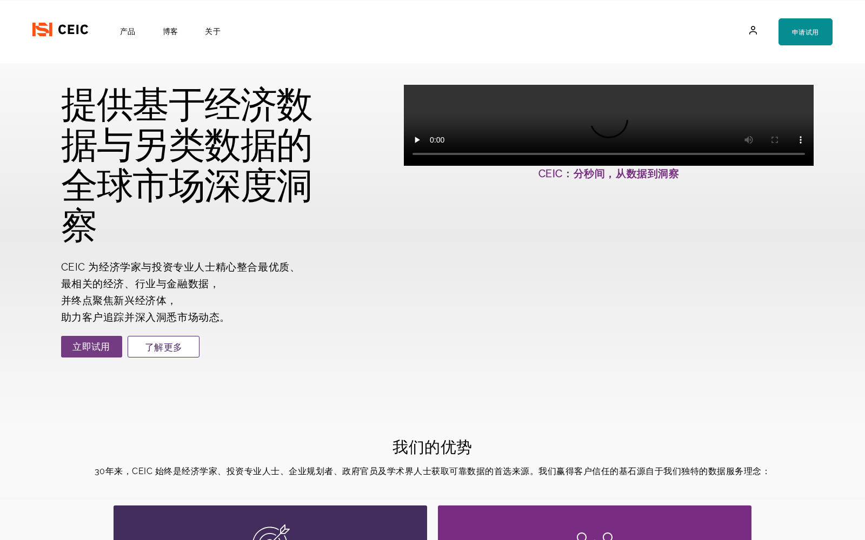Click the CEIC logo in header
This screenshot has height=540, width=865.
[60, 30]
